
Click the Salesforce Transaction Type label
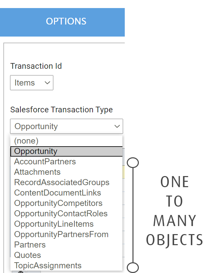coord(61,110)
